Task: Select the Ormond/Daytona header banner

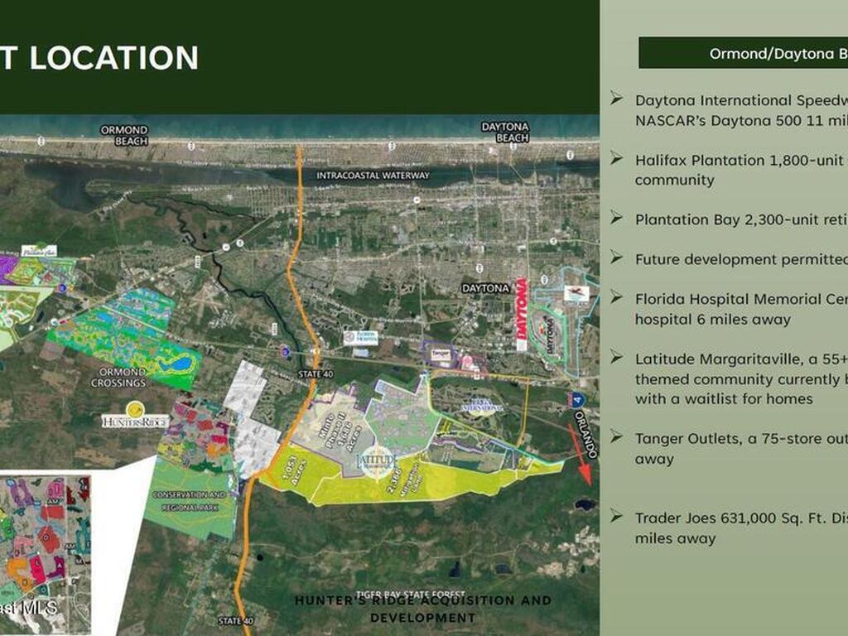Action: pyautogui.click(x=744, y=54)
